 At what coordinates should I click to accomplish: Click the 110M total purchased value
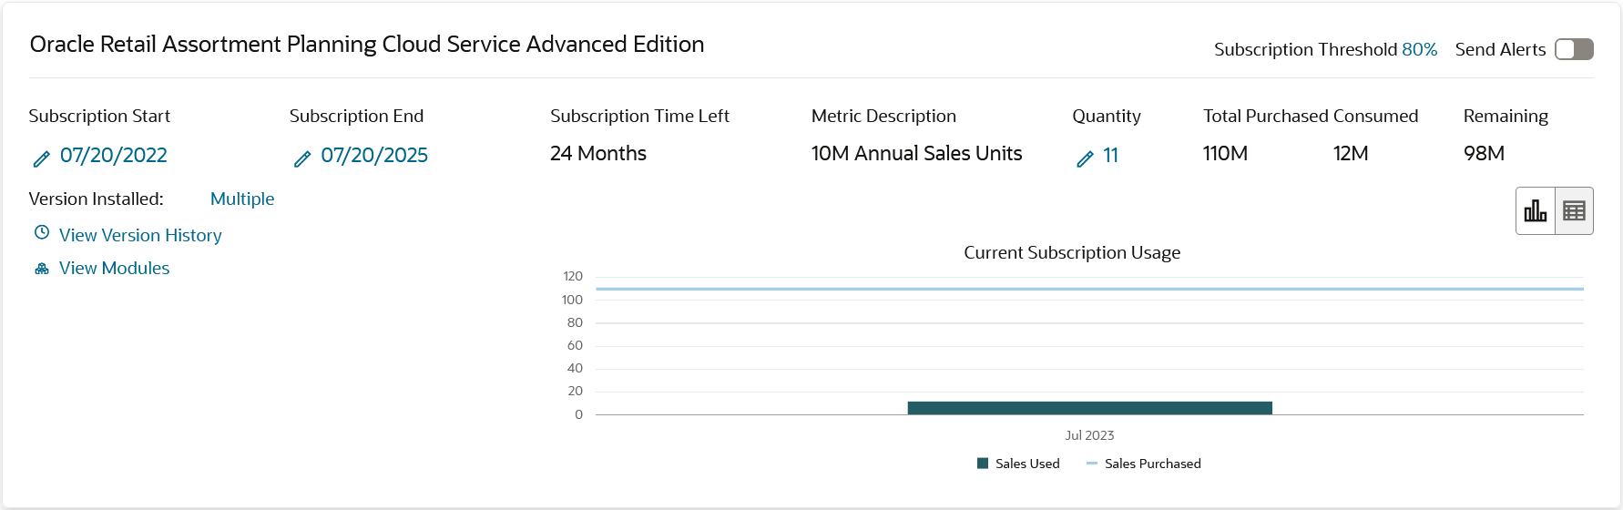click(x=1225, y=153)
